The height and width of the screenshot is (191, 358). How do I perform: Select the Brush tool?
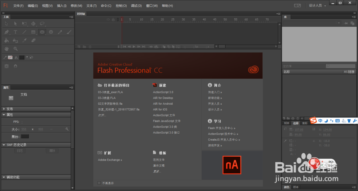tap(69, 32)
